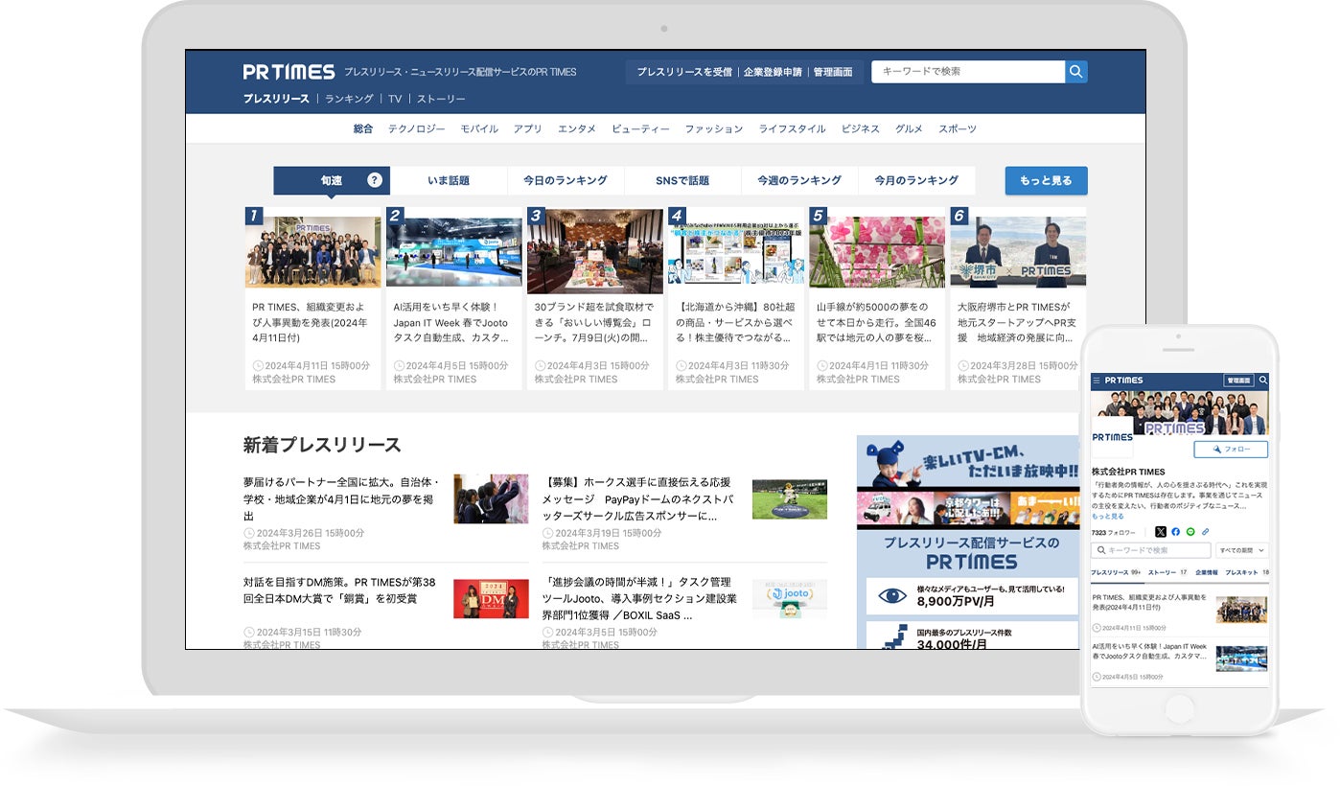The height and width of the screenshot is (786, 1340).
Task: Click the PR TIMES company logo on phone profile
Action: (x=1112, y=437)
